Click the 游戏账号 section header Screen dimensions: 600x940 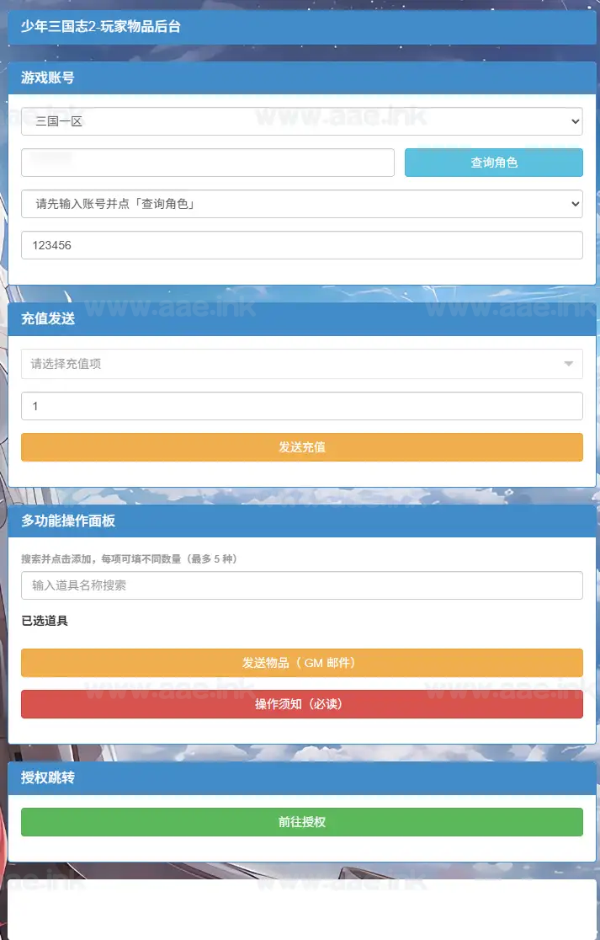point(302,78)
